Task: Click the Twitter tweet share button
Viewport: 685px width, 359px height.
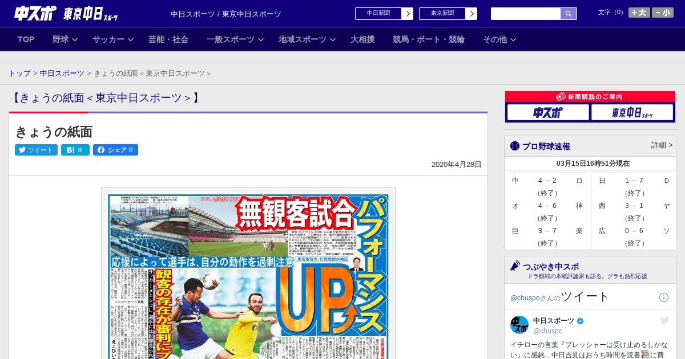Action: tap(36, 150)
